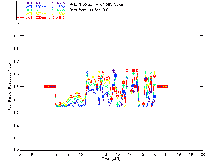The image size is (209, 167).
Task: Click the y-axis label 1.3
Action: click(x=16, y=113)
